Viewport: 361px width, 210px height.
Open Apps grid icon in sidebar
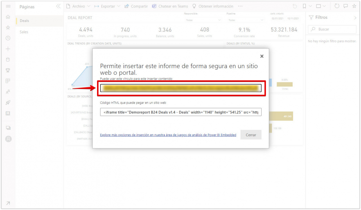(x=8, y=81)
